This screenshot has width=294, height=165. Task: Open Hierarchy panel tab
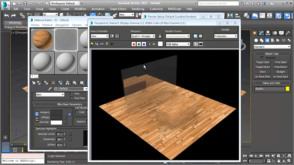[268, 33]
